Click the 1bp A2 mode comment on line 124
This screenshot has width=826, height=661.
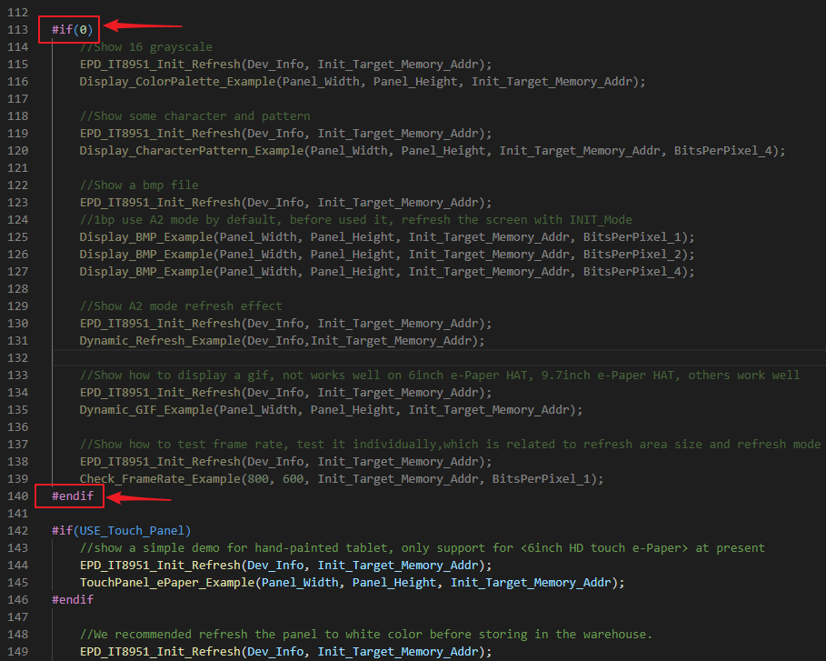pyautogui.click(x=355, y=220)
